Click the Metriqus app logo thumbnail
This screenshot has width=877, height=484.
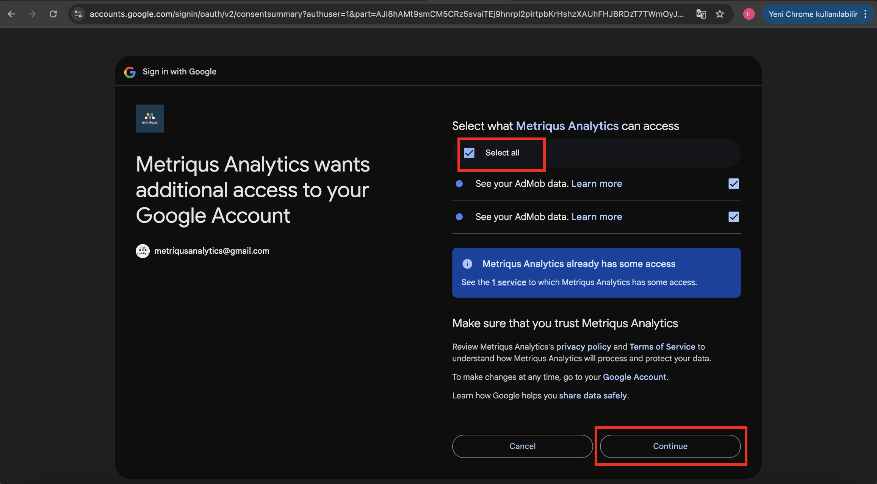point(150,119)
